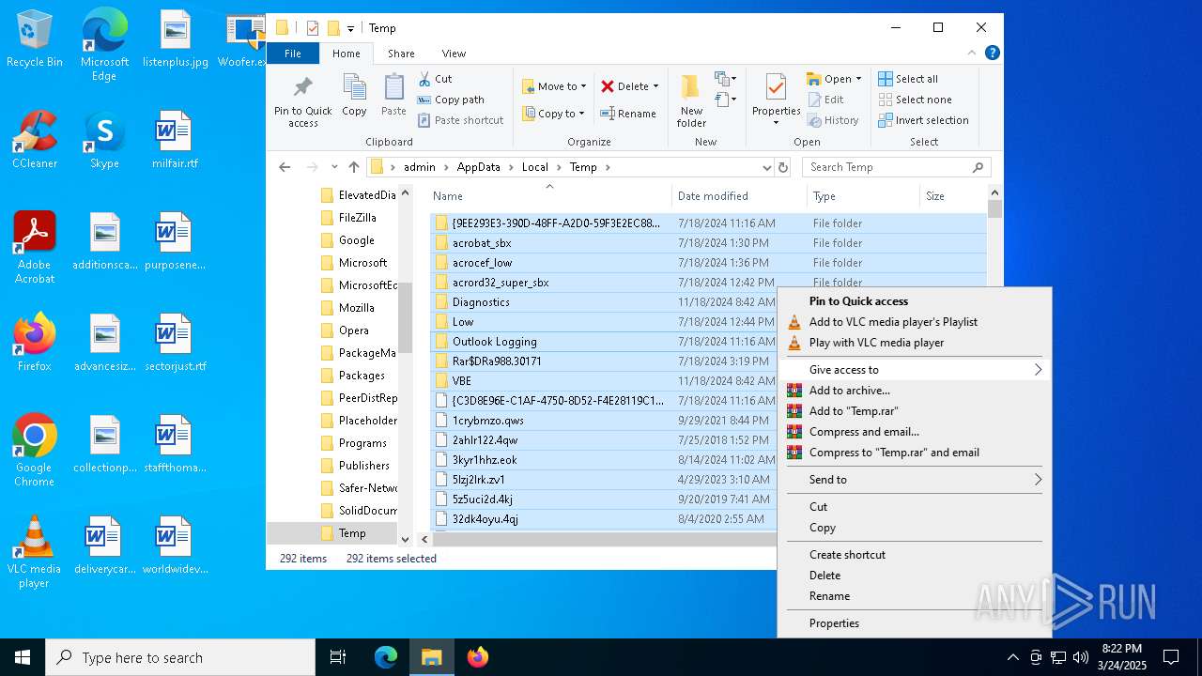This screenshot has height=676, width=1202.
Task: Click the Rename ribbon button
Action: 629,114
